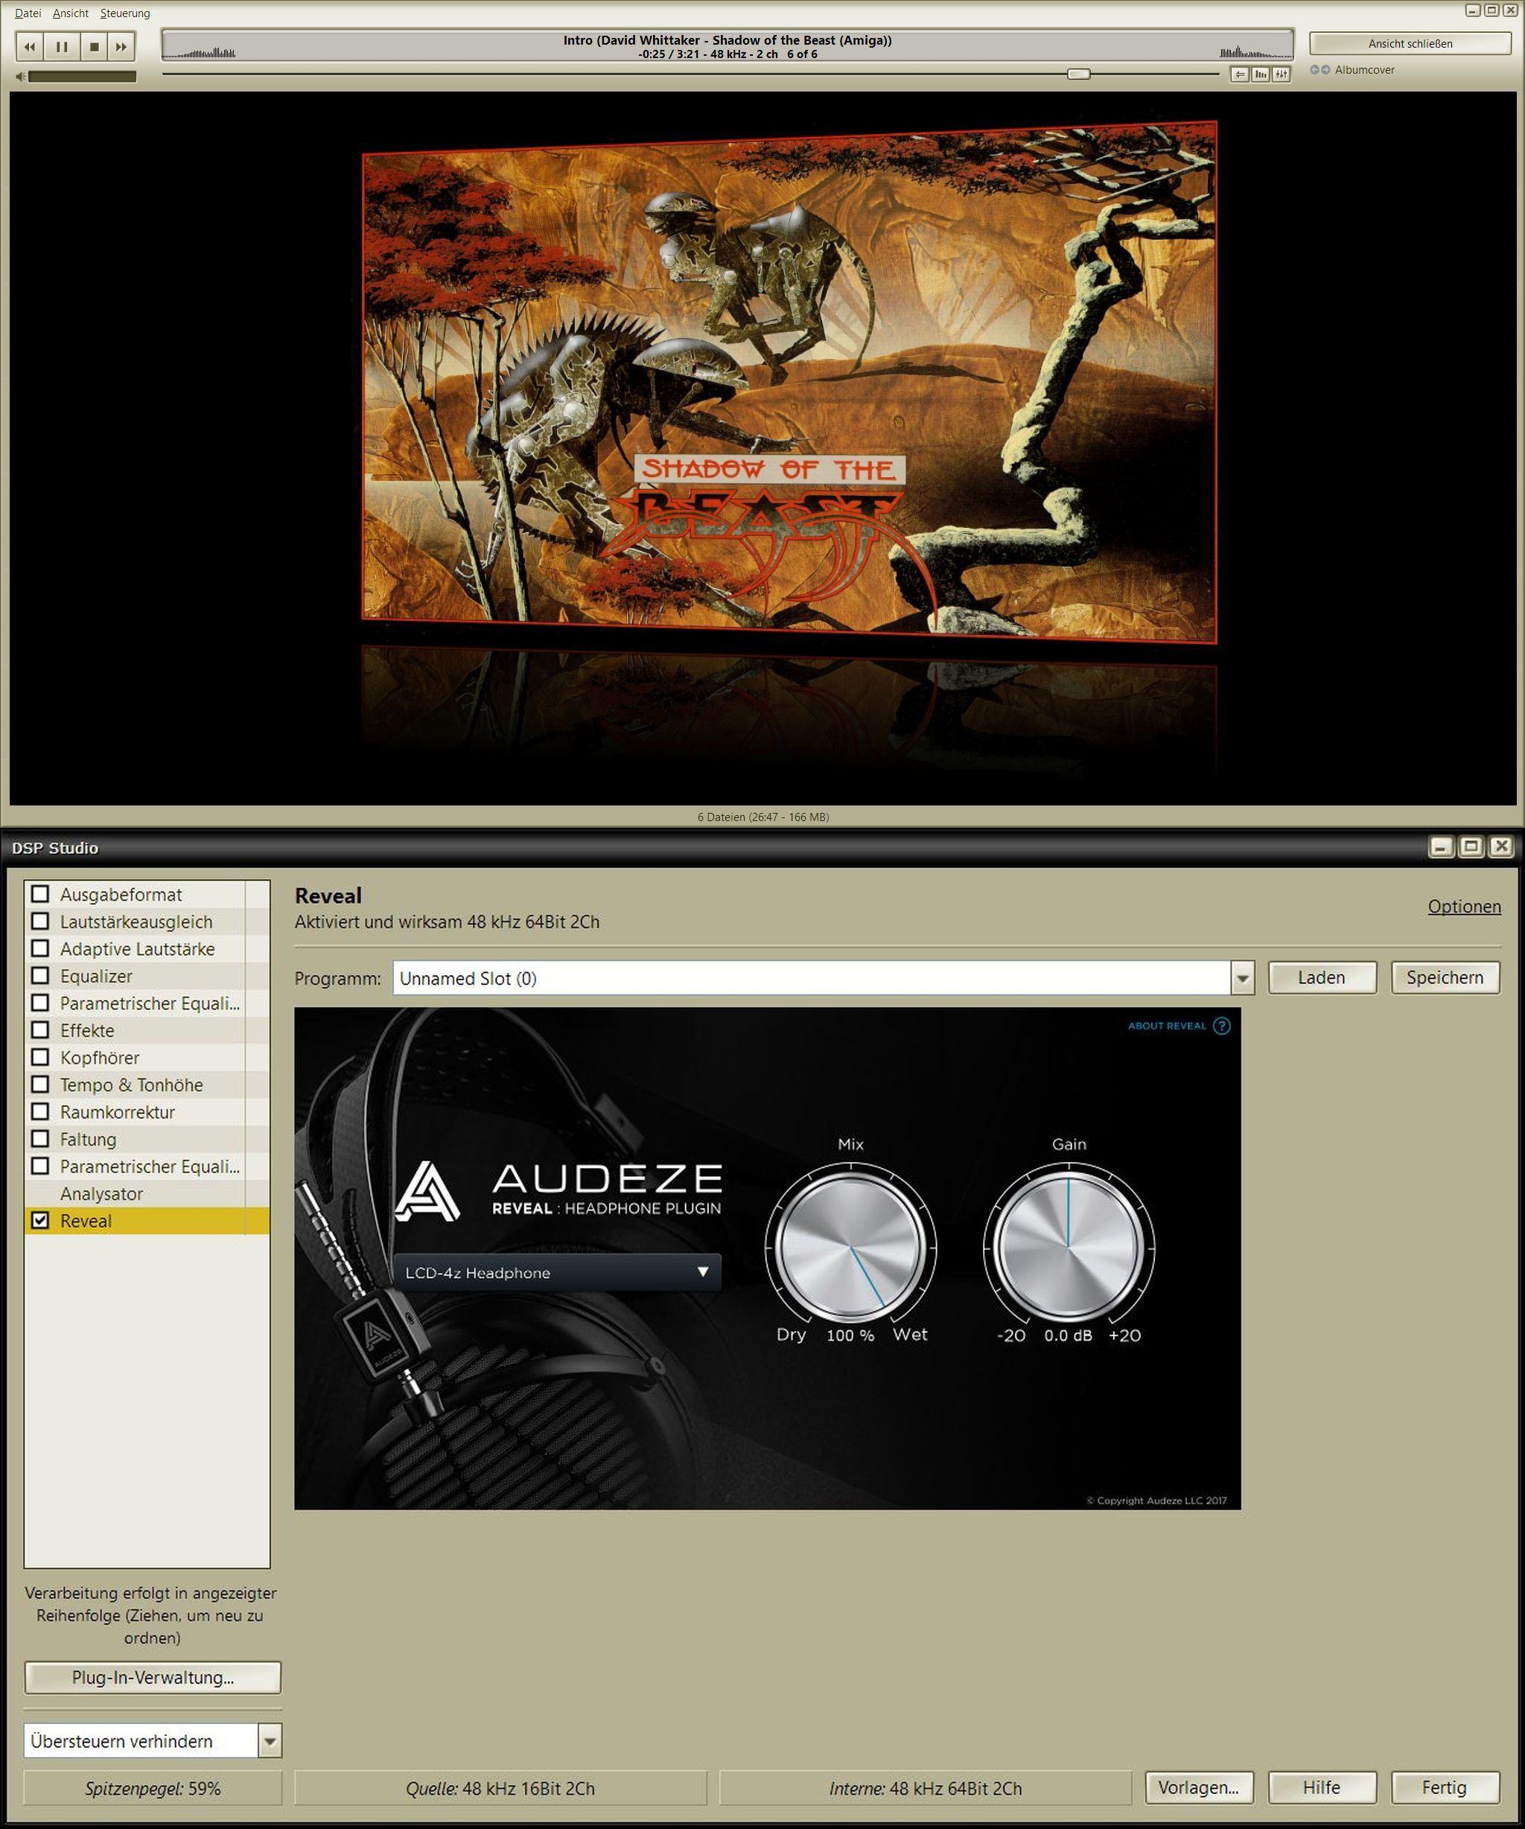1525x1829 pixels.
Task: Click the 100 % mix value label
Action: click(850, 1335)
